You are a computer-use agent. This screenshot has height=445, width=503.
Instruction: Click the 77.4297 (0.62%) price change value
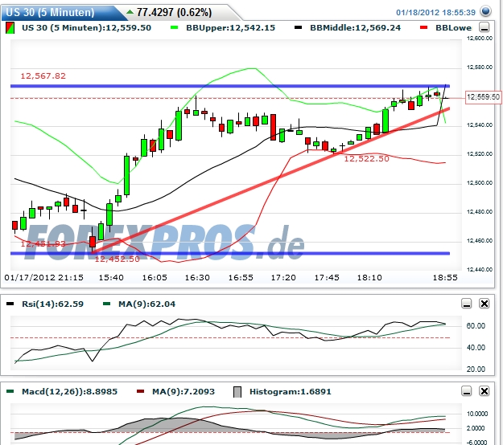tap(174, 13)
